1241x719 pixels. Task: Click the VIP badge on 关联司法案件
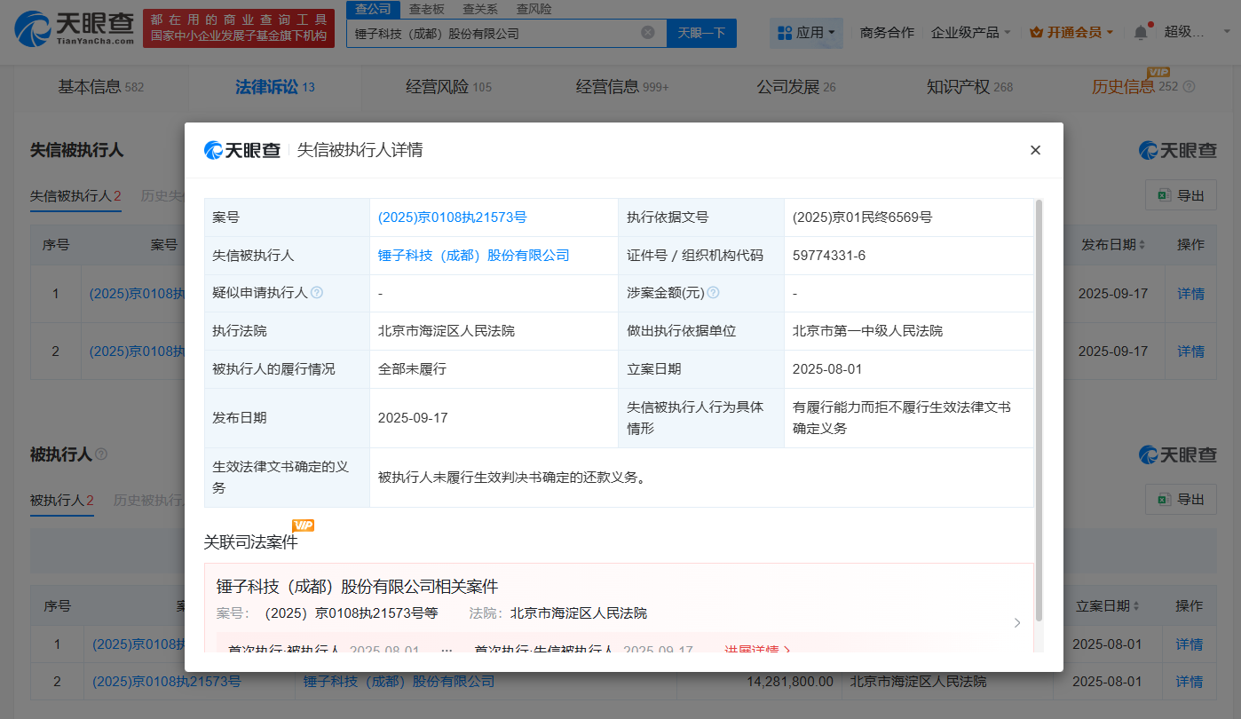pos(303,525)
